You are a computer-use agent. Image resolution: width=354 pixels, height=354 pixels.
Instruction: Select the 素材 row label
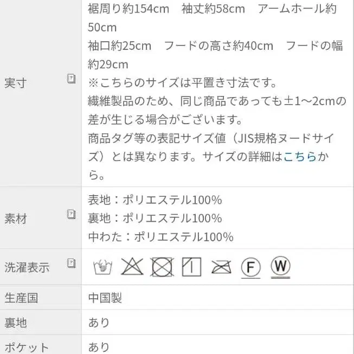pos(15,219)
